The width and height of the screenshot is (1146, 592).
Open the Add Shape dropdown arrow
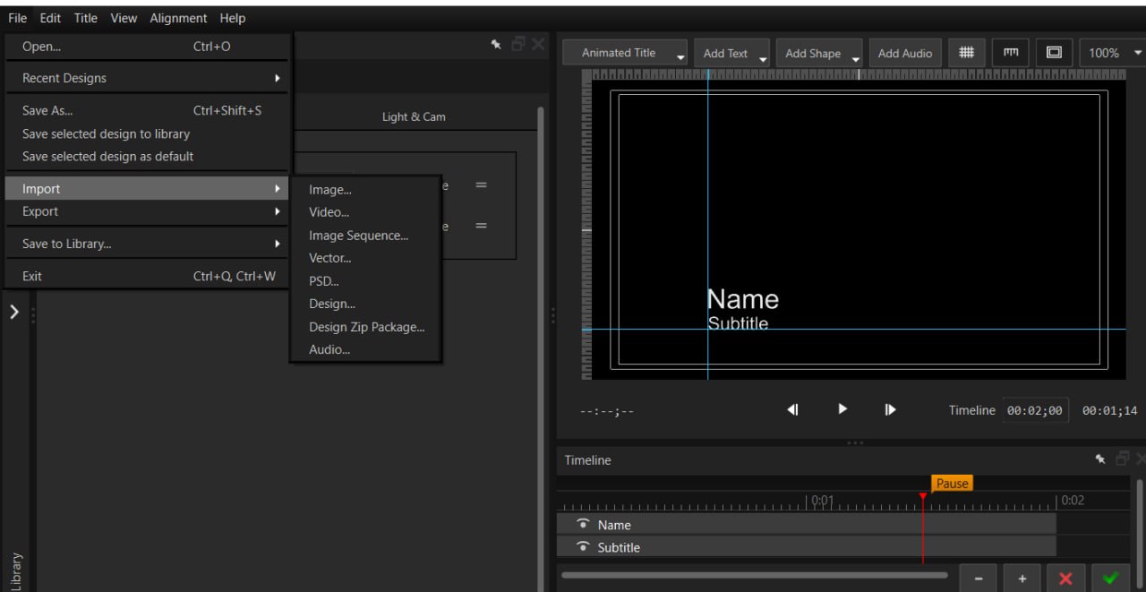click(x=856, y=58)
